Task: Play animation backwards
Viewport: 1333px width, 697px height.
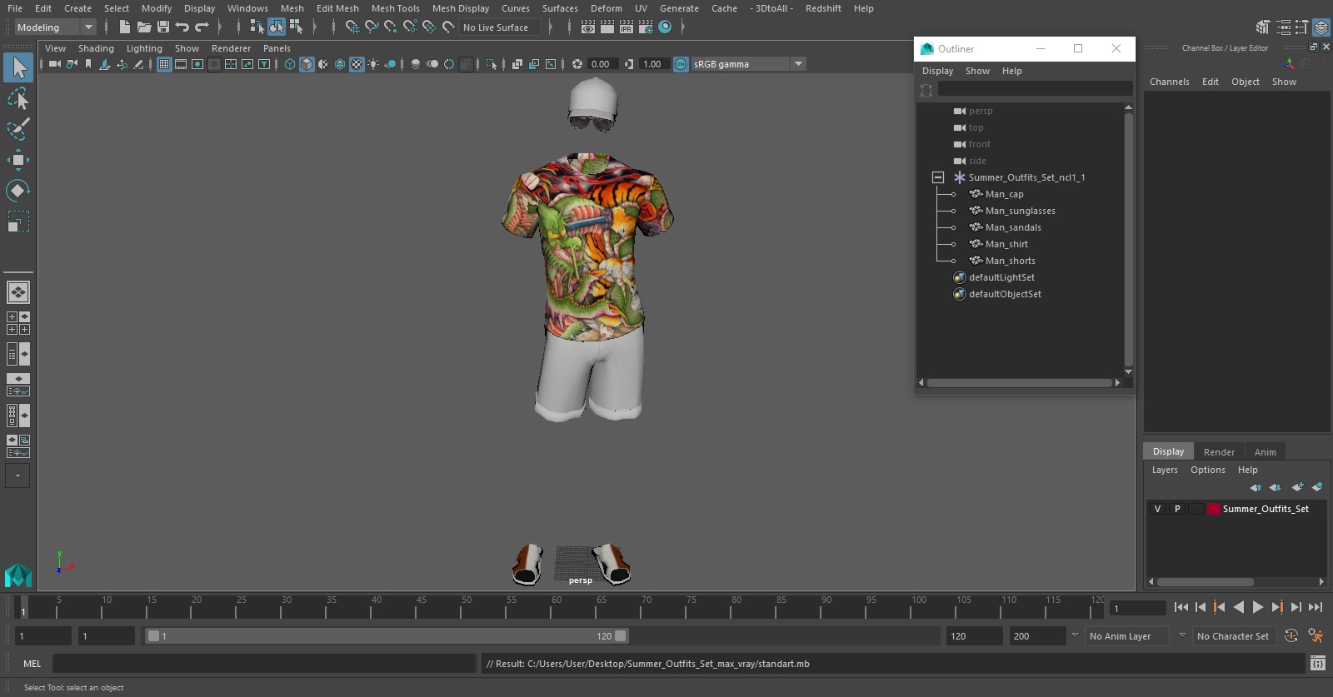Action: (1239, 608)
